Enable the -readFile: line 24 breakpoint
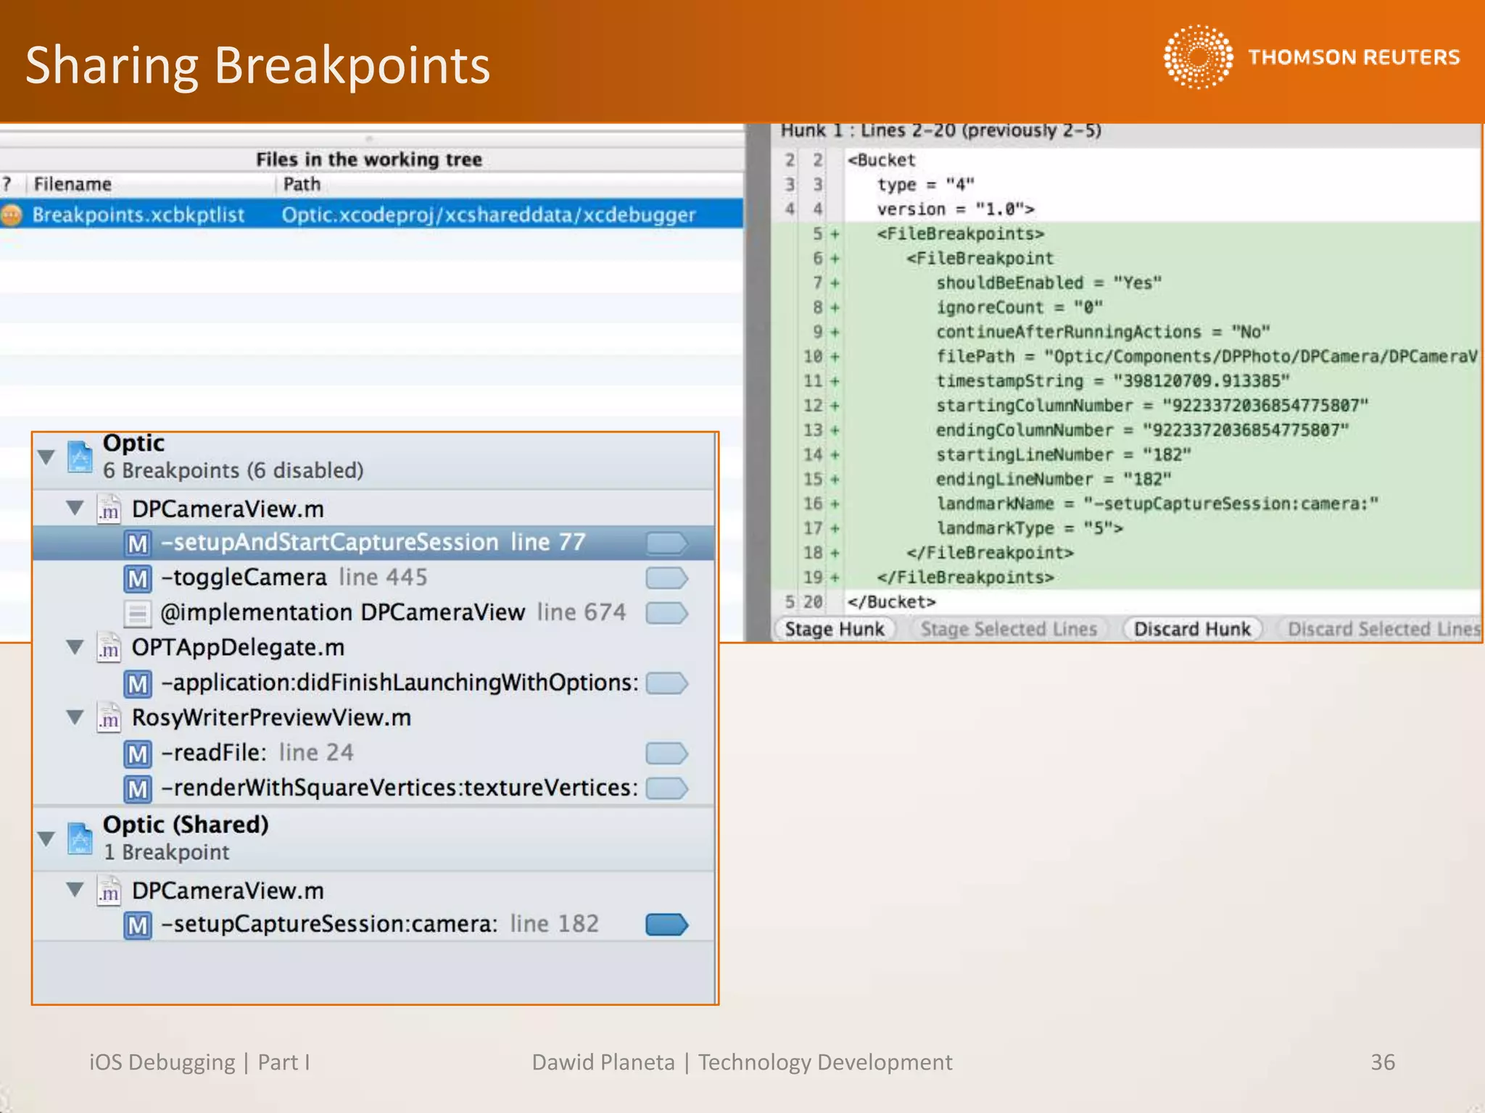Image resolution: width=1485 pixels, height=1113 pixels. [666, 754]
